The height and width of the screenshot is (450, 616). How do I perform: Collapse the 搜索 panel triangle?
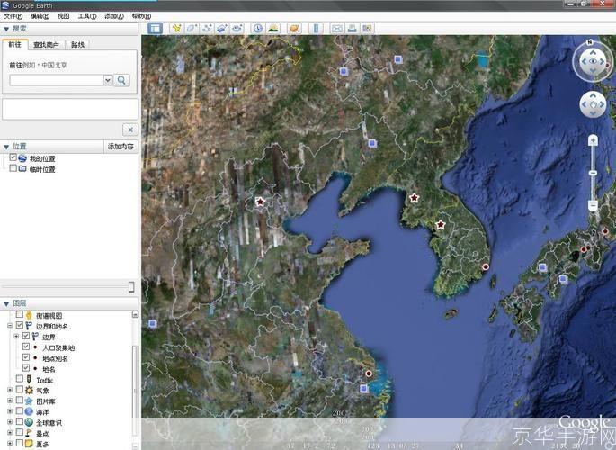(x=6, y=29)
